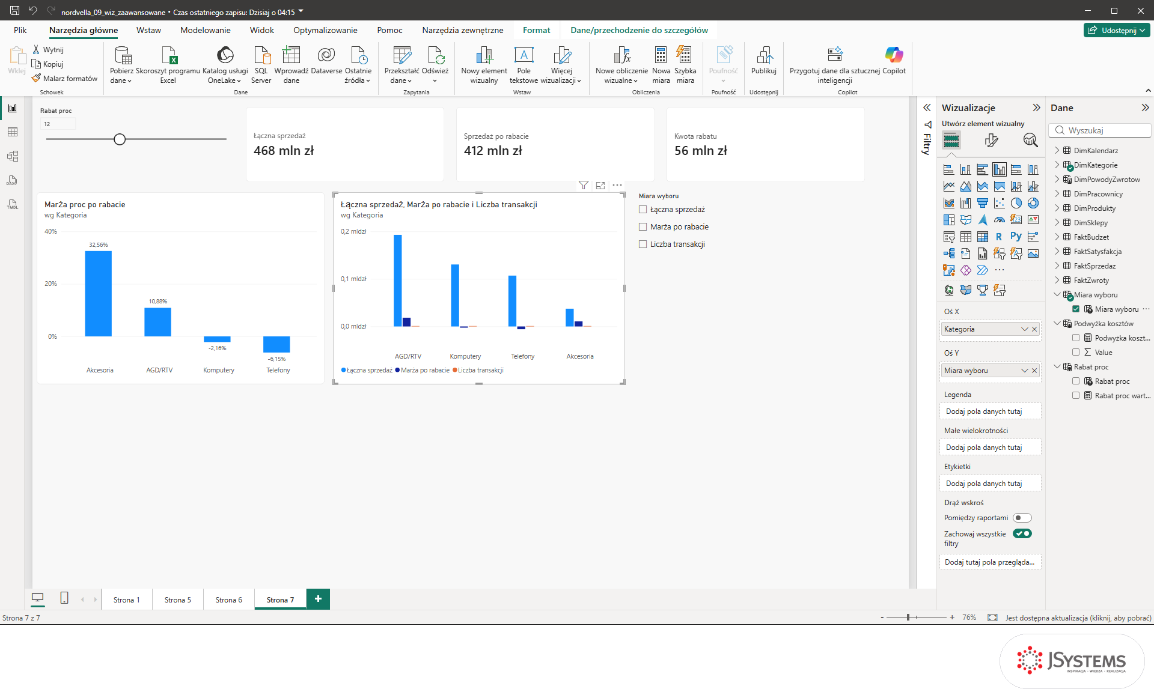Toggle Zachowaj wszystkie filtry switch

[x=1022, y=533]
